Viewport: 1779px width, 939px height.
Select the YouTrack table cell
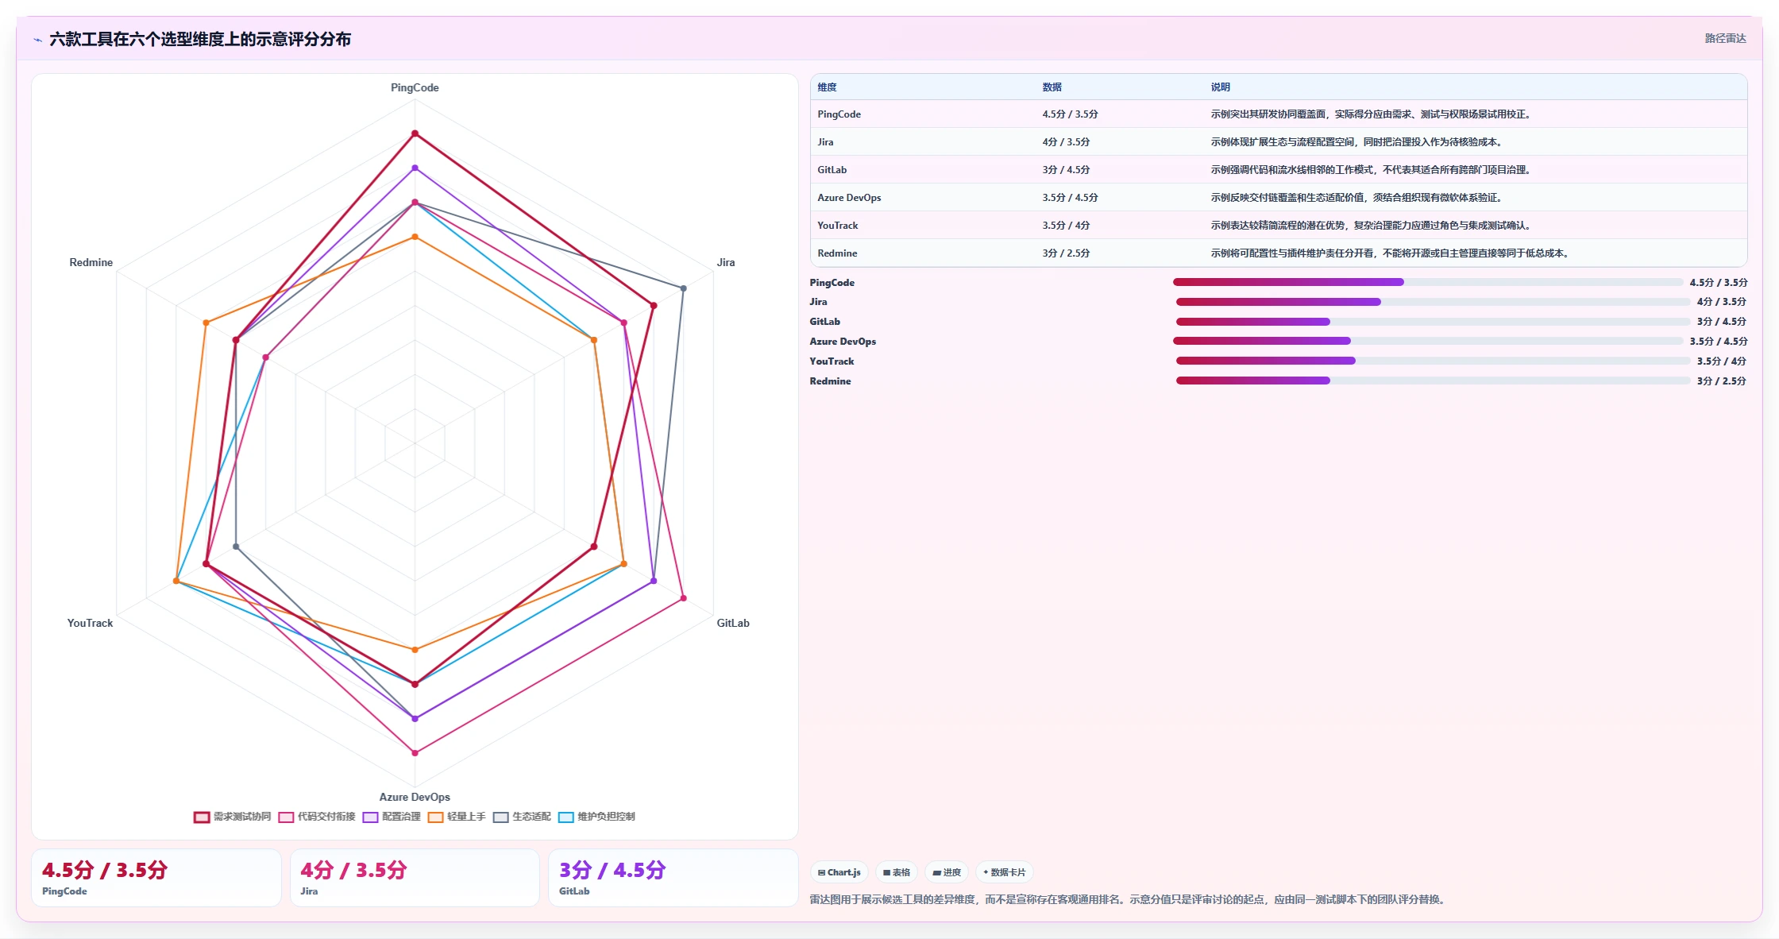tap(838, 226)
